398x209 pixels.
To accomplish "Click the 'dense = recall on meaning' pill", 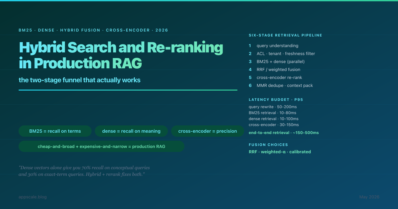I will [131, 131].
